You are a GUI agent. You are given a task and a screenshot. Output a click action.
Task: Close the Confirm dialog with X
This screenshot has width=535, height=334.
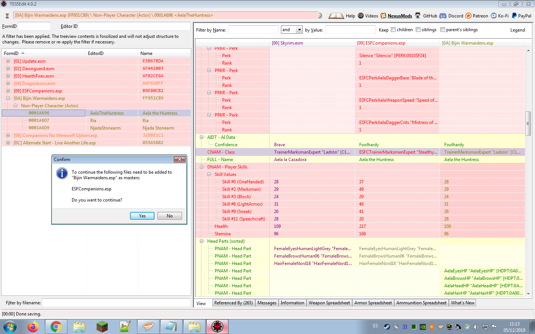point(179,159)
